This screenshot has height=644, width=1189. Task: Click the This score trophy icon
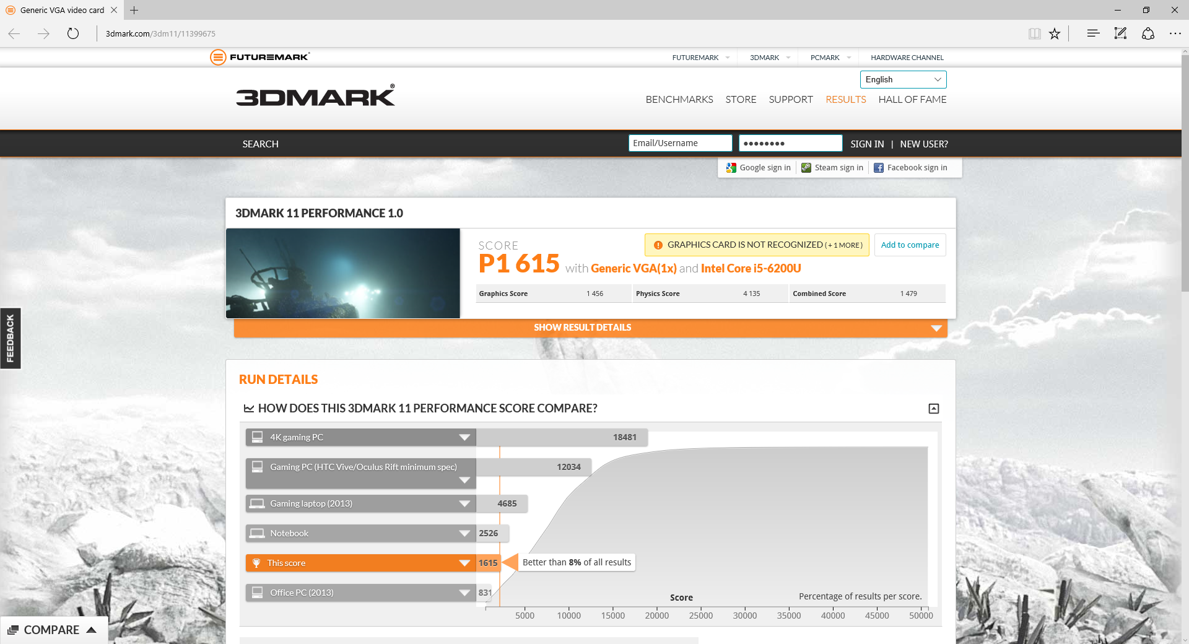(x=256, y=563)
